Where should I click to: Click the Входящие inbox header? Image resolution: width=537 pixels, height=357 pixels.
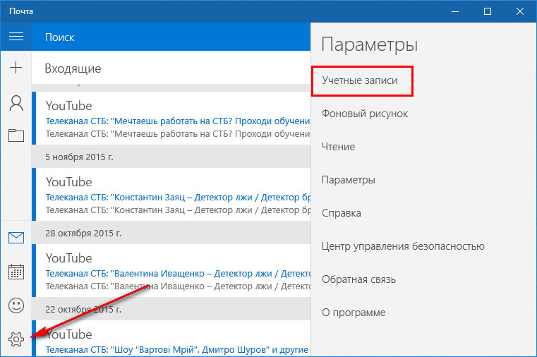pos(73,68)
